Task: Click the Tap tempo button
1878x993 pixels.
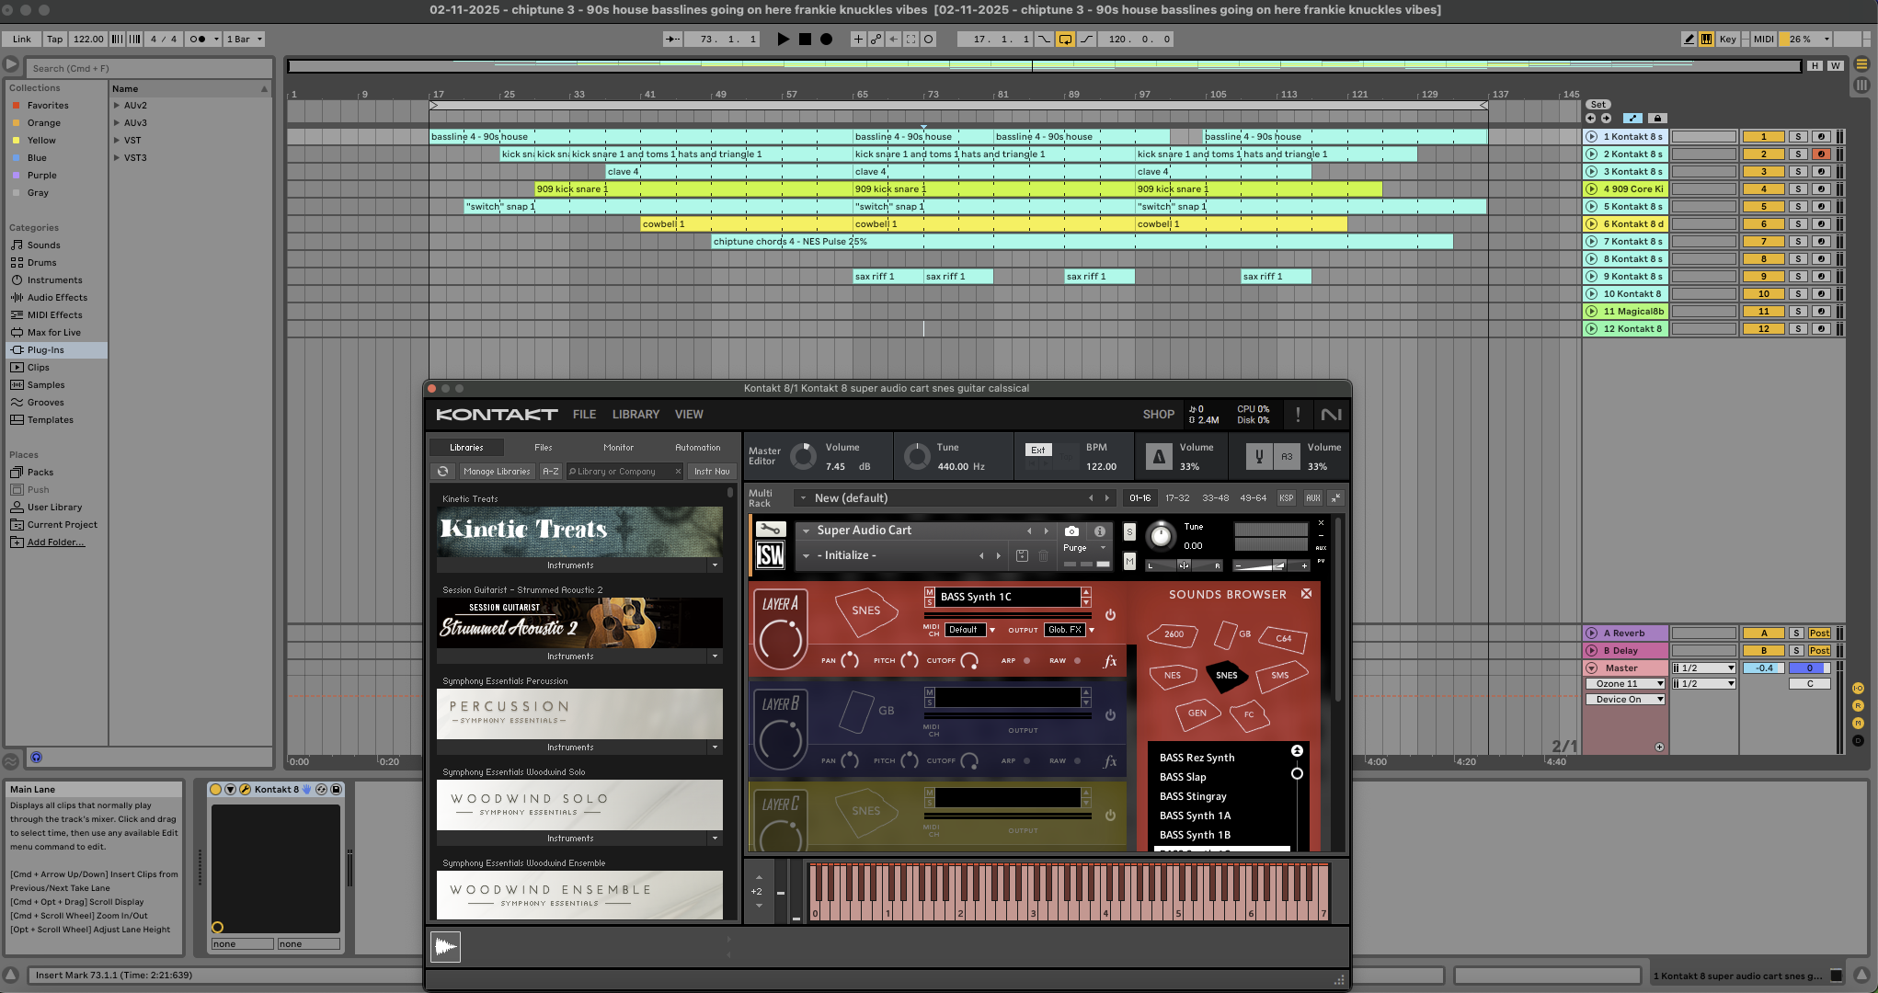Action: tap(55, 39)
